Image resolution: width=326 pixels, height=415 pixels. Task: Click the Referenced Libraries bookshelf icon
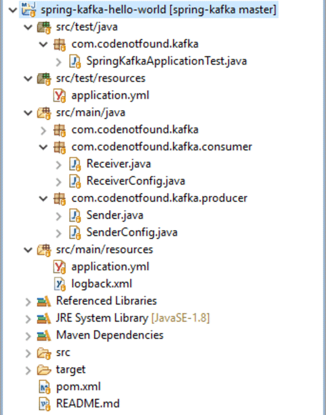42,301
